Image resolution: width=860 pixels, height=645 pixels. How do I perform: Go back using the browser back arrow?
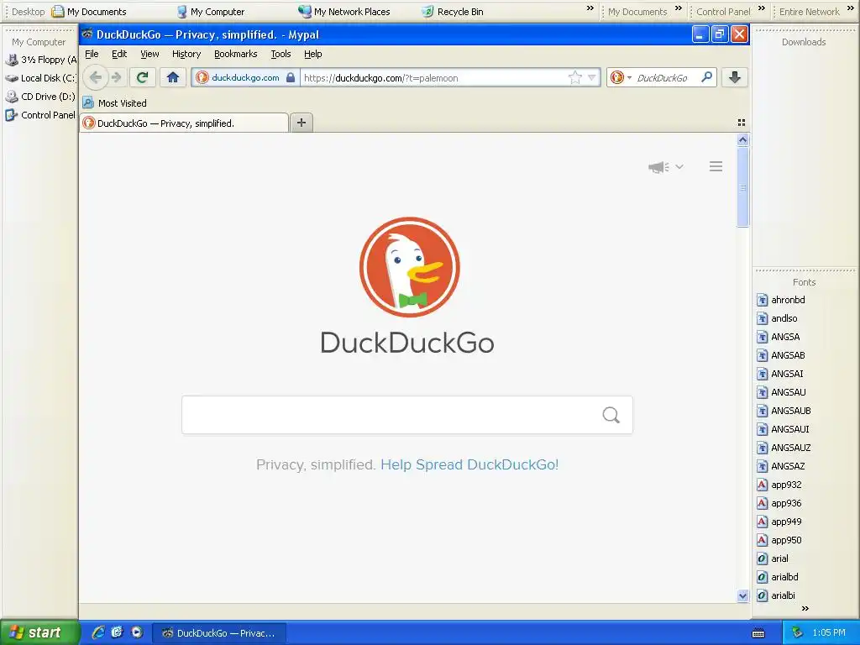(x=96, y=77)
